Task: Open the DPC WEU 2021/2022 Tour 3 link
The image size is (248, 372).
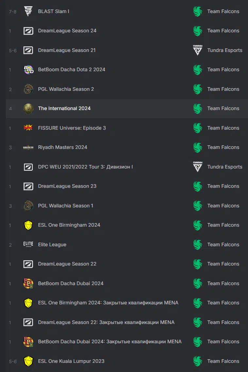Action: (x=85, y=167)
